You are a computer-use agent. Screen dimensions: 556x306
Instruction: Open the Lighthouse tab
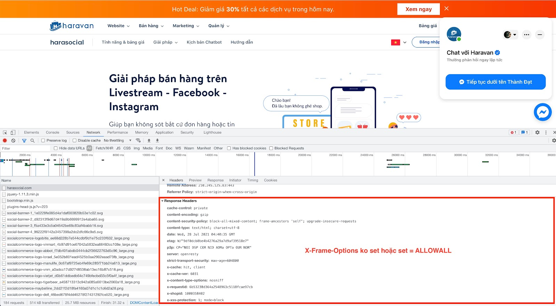tap(212, 133)
